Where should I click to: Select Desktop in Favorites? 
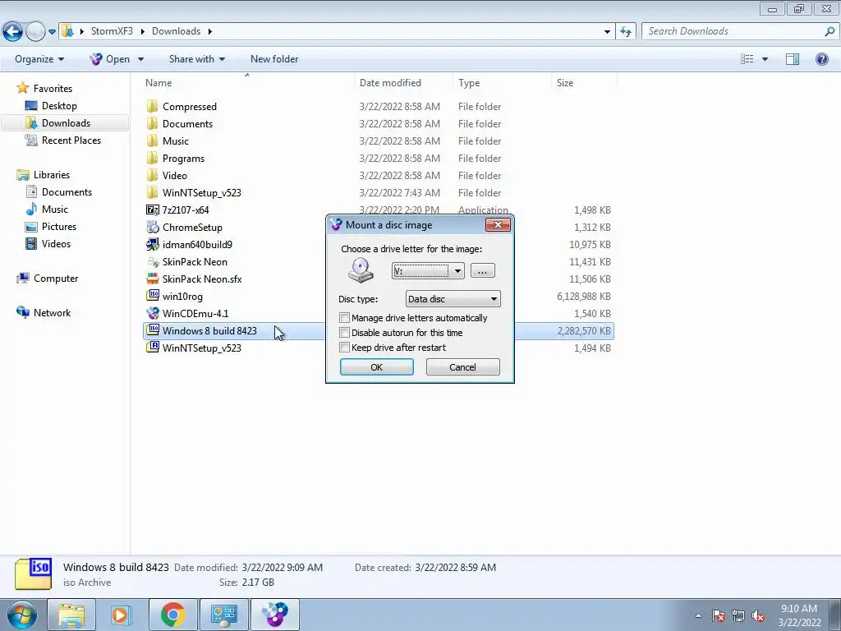coord(59,106)
